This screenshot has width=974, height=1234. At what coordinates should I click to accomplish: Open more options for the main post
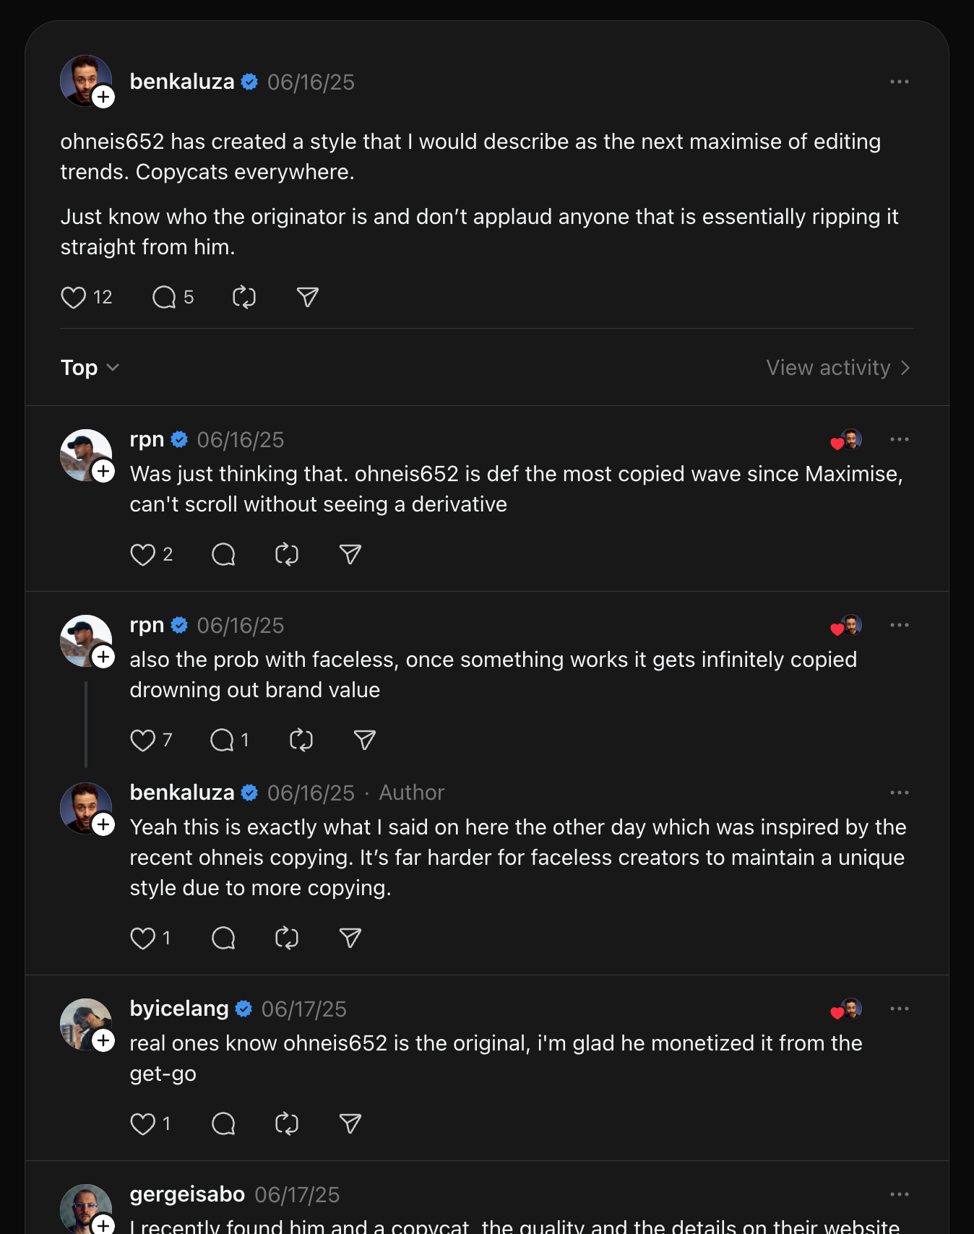900,82
